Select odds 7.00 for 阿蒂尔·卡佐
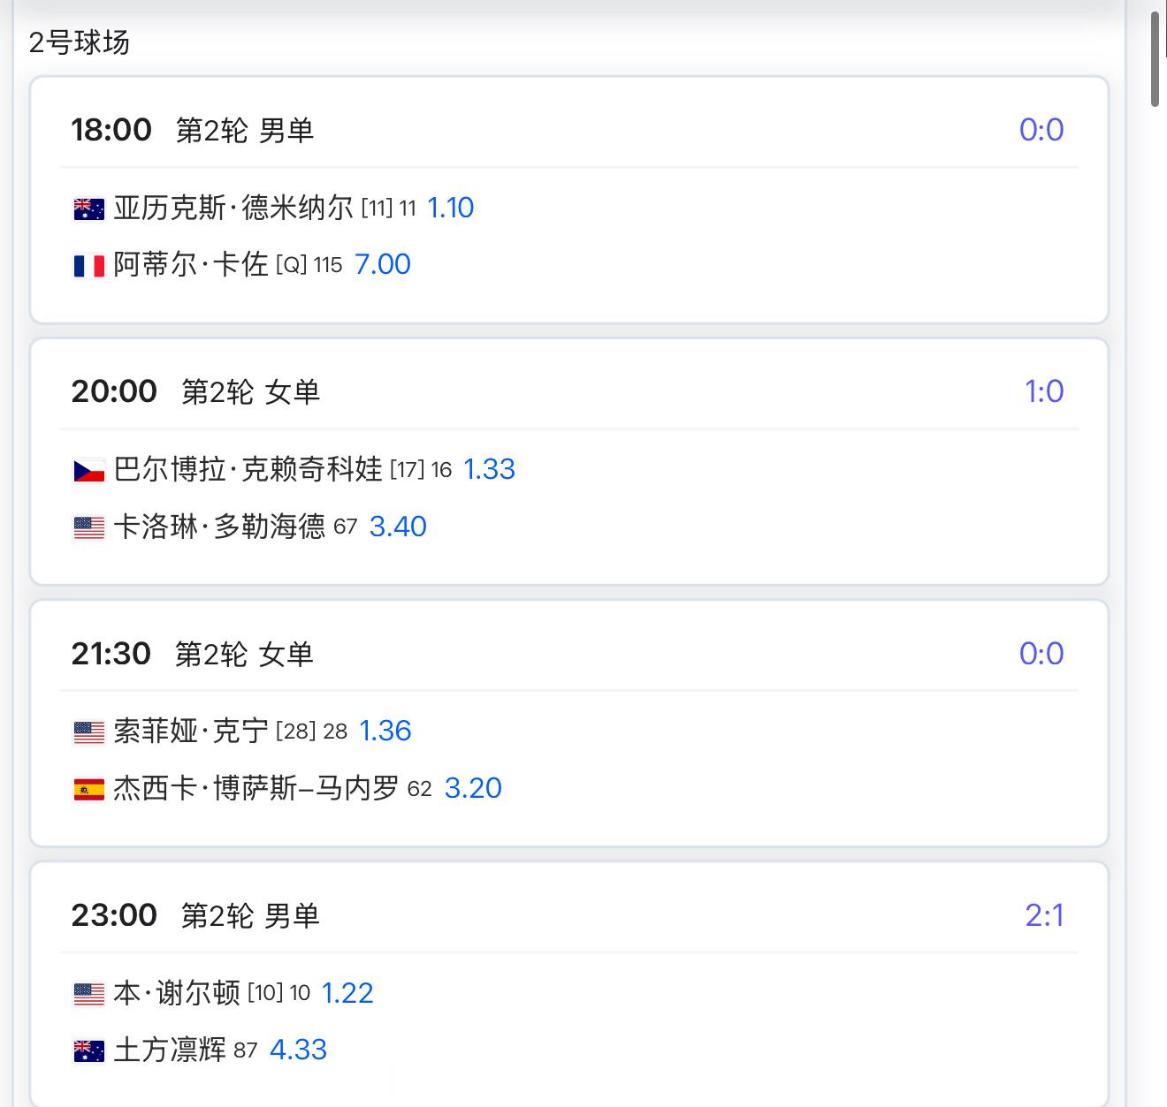 [383, 264]
